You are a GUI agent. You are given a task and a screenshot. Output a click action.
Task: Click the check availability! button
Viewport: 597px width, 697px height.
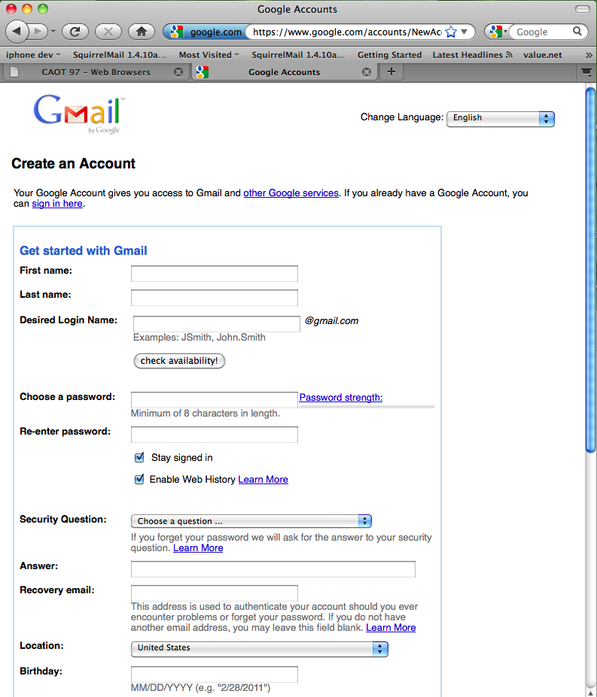(179, 360)
